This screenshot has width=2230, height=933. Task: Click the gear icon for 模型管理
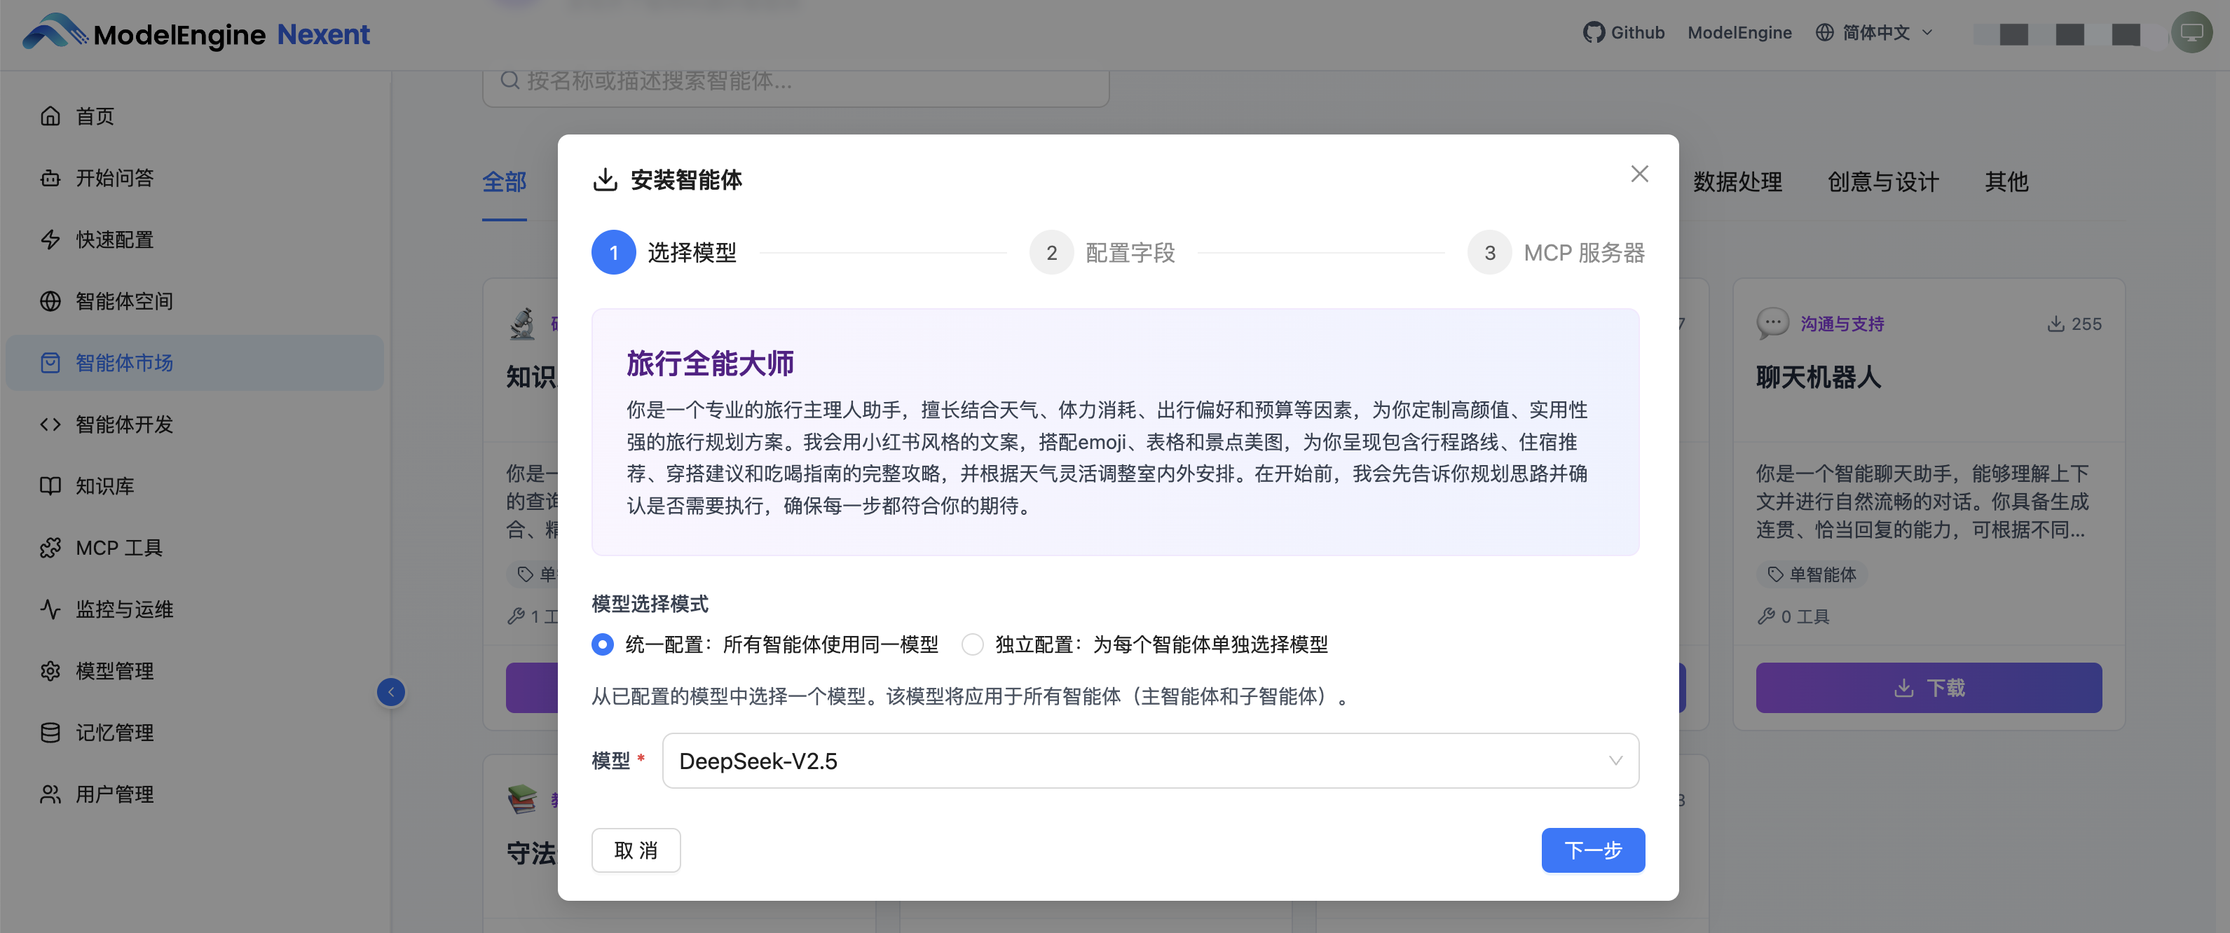(50, 671)
